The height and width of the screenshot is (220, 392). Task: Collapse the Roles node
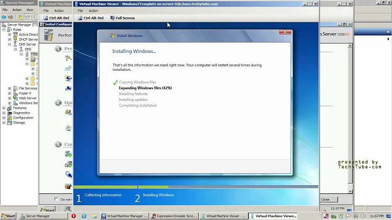coord(4,29)
